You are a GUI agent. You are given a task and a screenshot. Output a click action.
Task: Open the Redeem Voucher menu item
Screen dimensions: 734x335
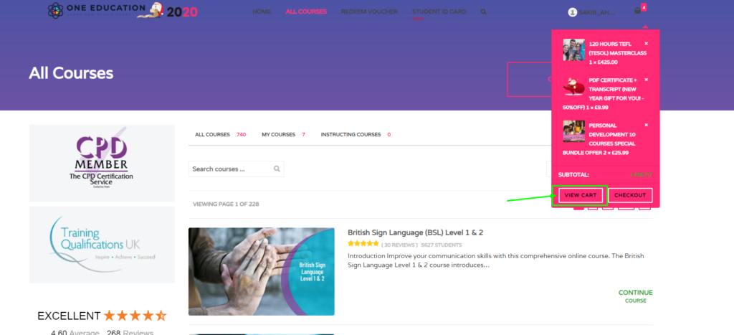[x=369, y=11]
